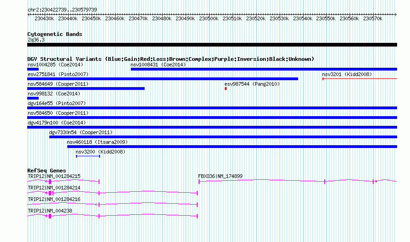410x242 pixels.
Task: Select the dgv164e55 (Pinto2007) label
Action: coord(57,103)
